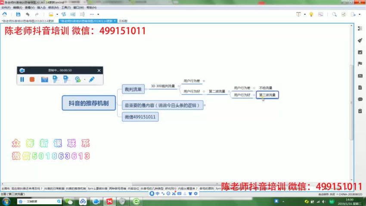The width and height of the screenshot is (366, 206).
Task: Select the 微信499151011 topic node
Action: pos(140,117)
